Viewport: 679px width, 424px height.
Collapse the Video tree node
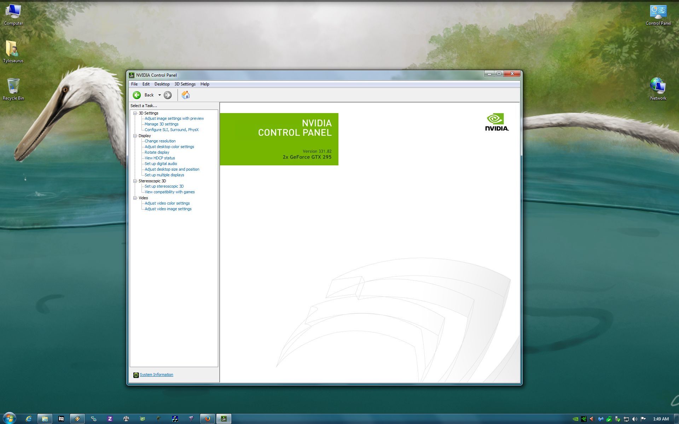point(135,198)
